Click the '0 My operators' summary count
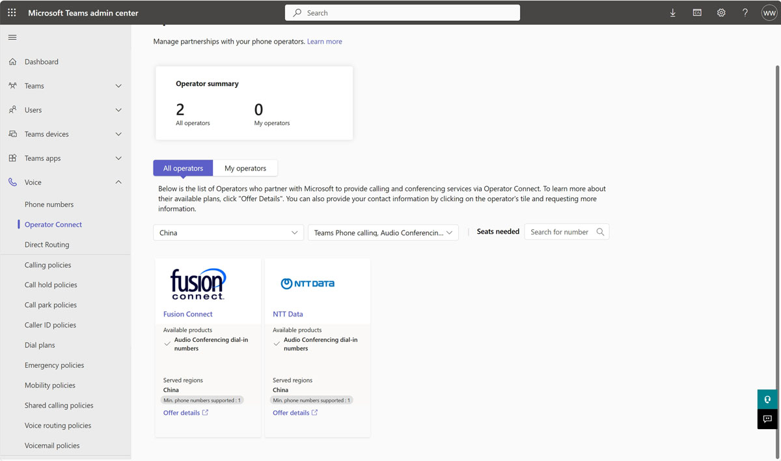 [x=272, y=114]
